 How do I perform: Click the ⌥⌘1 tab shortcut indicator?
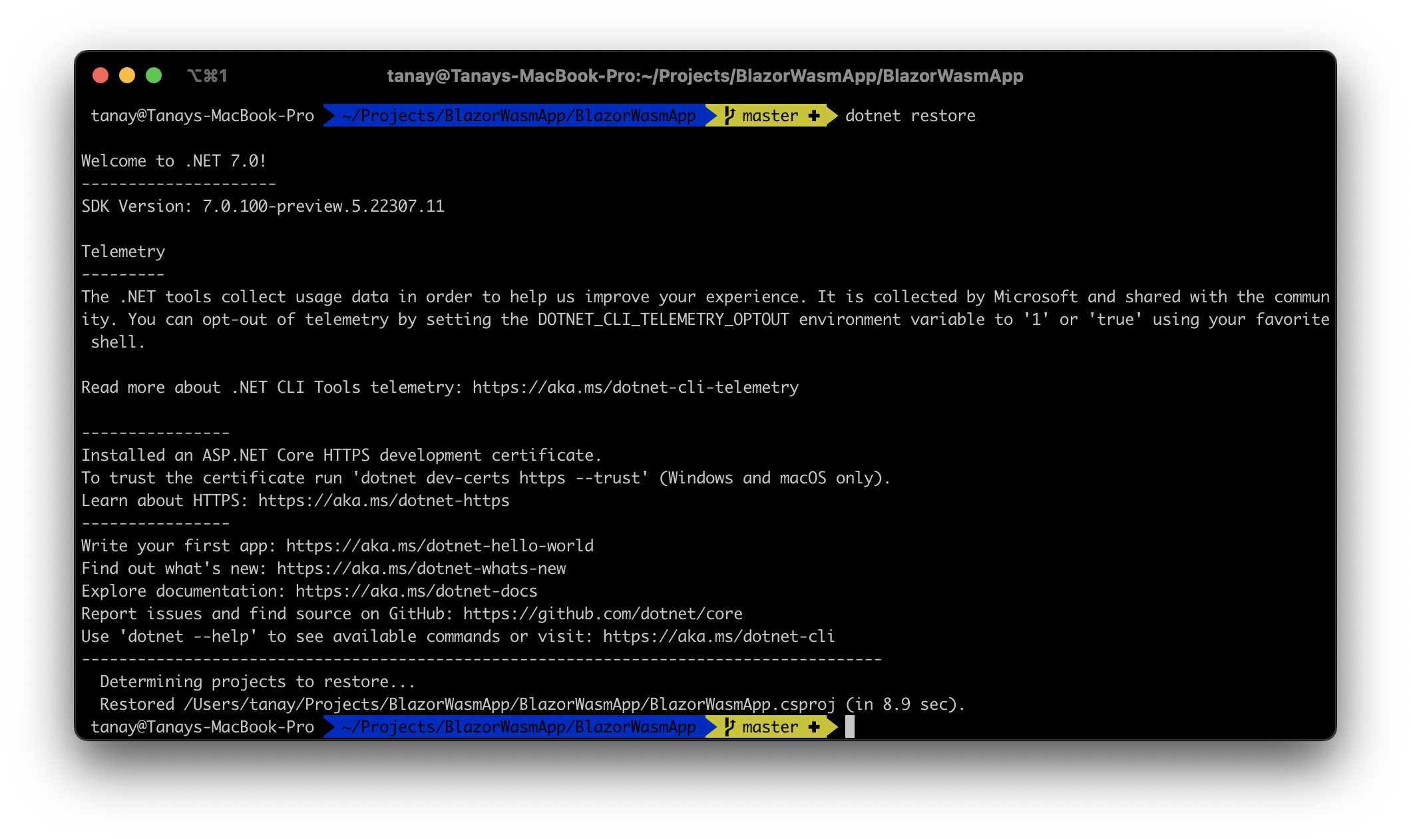click(x=207, y=76)
